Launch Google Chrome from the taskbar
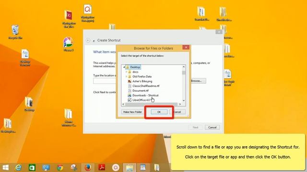The height and width of the screenshot is (172, 307). (60, 168)
